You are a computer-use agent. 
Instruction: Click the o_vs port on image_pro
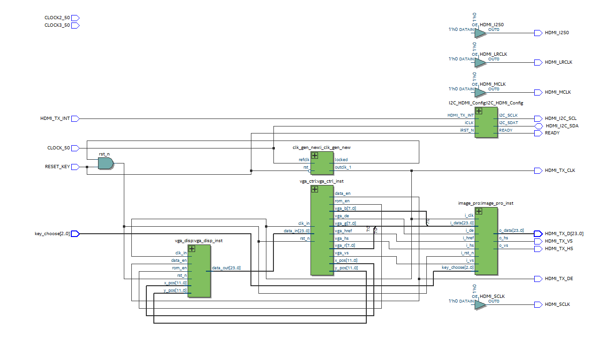pyautogui.click(x=503, y=245)
